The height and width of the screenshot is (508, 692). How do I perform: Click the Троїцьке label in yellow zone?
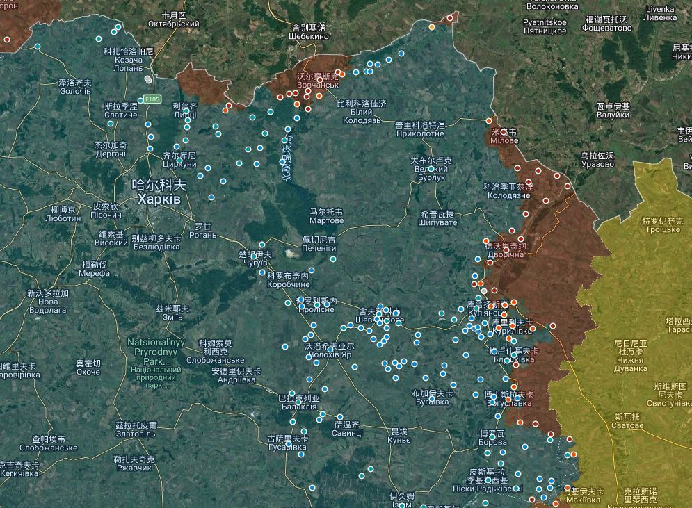(662, 229)
